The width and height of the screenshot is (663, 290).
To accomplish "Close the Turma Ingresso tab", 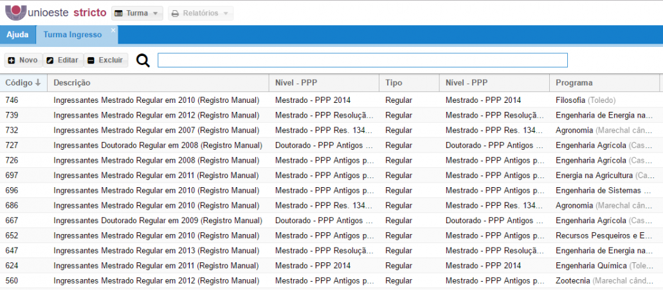I will (x=113, y=30).
